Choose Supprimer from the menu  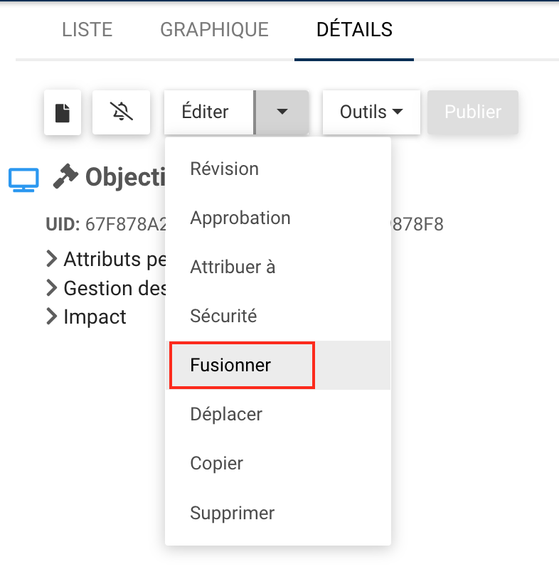[x=232, y=513]
